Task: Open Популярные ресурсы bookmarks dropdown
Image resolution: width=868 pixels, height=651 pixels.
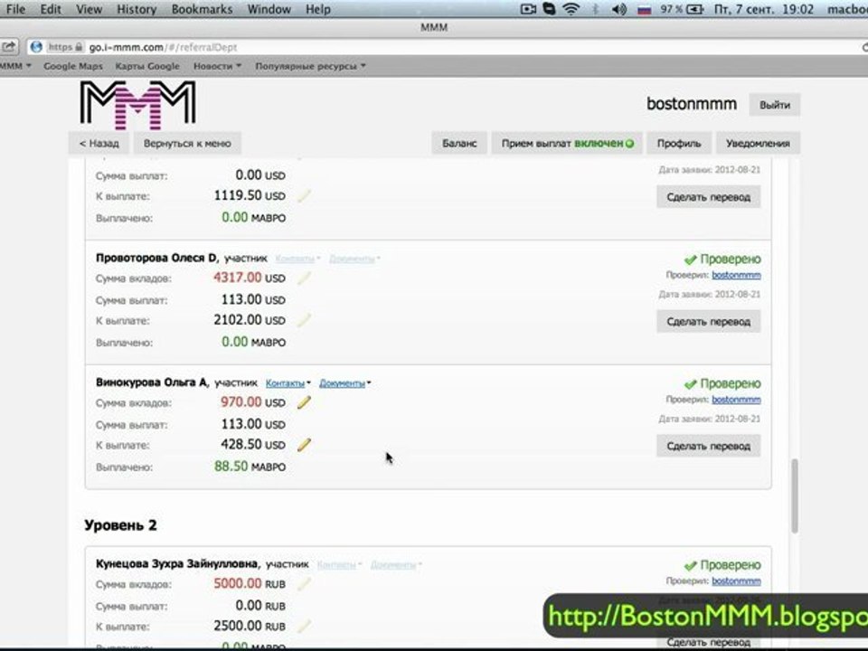Action: point(310,66)
